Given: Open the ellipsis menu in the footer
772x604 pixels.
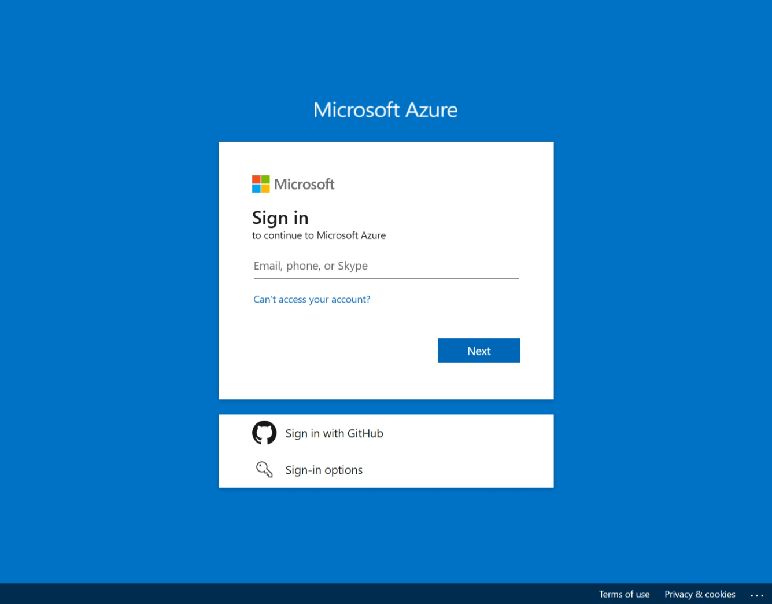Looking at the screenshot, I should click(757, 595).
